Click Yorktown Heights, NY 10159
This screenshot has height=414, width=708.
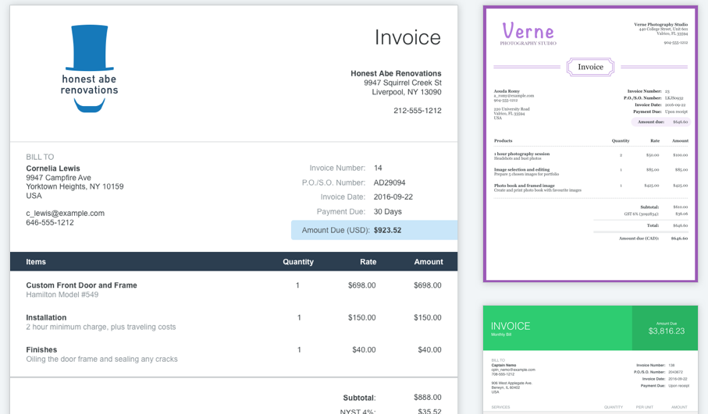point(74,186)
